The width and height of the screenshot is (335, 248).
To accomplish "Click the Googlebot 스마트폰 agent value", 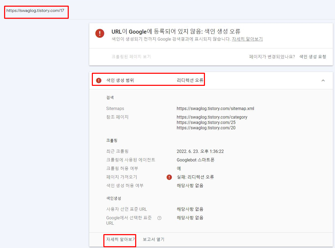I will click(195, 160).
